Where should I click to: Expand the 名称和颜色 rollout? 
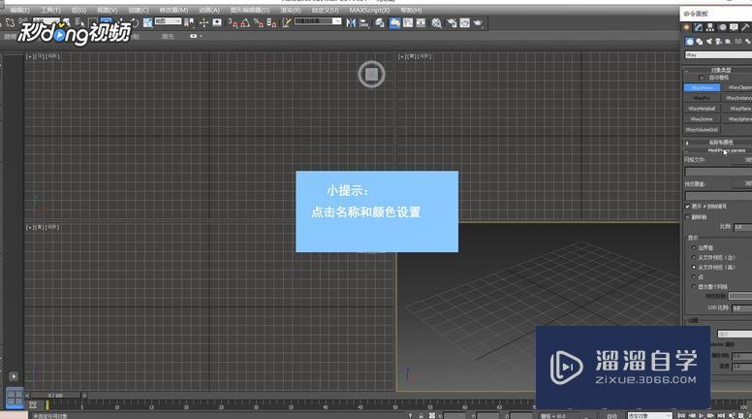718,143
